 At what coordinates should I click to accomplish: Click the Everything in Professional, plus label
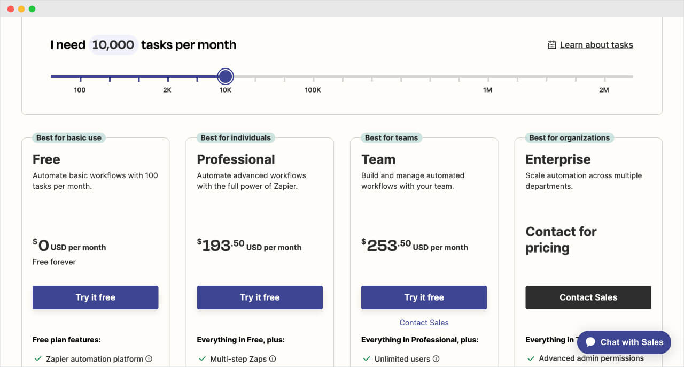[420, 340]
